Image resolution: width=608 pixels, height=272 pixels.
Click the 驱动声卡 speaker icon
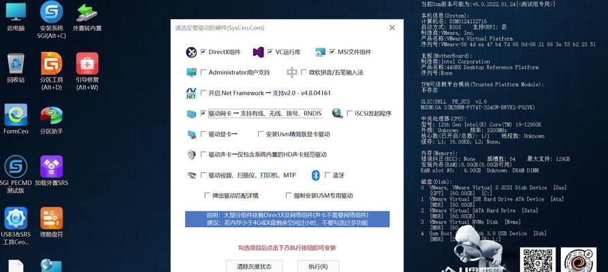click(x=191, y=154)
